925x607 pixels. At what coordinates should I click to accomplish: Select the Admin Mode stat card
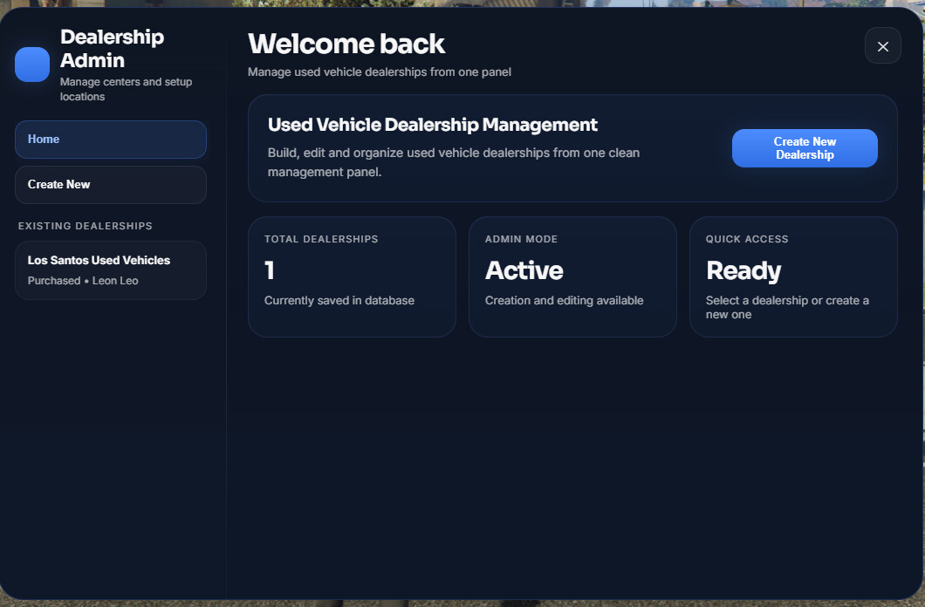point(572,277)
